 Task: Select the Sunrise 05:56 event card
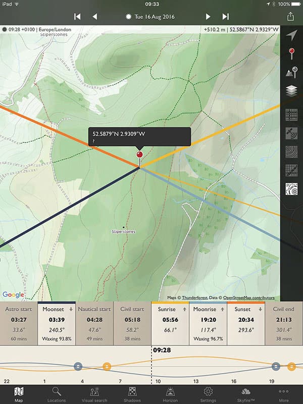point(170,323)
